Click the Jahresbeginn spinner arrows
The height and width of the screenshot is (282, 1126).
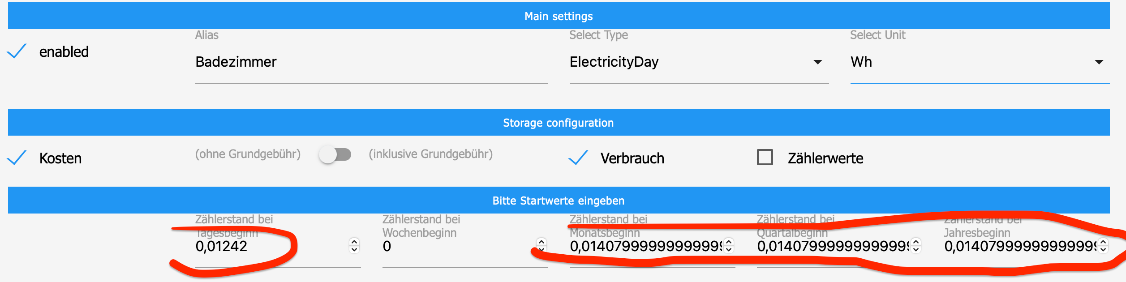1103,245
